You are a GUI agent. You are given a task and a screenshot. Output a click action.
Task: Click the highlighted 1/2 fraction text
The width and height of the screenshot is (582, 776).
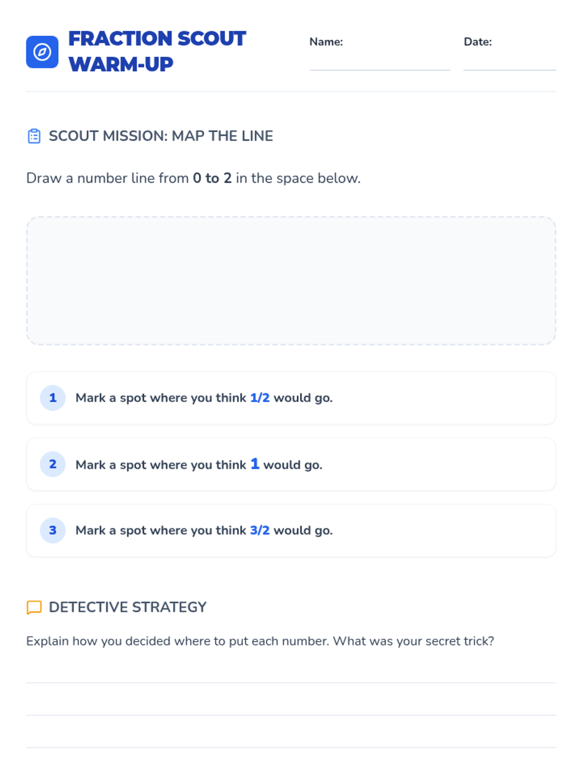click(260, 398)
